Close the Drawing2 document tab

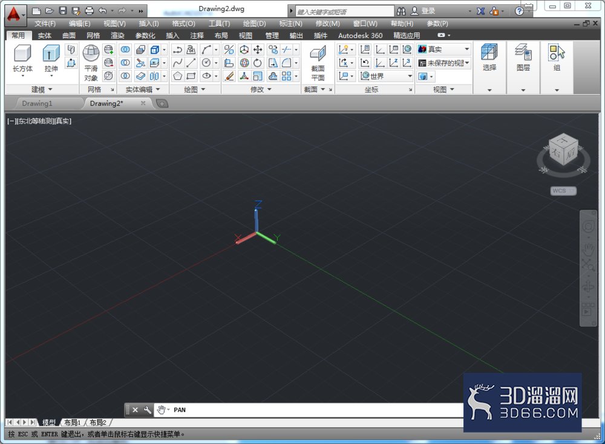pyautogui.click(x=143, y=103)
